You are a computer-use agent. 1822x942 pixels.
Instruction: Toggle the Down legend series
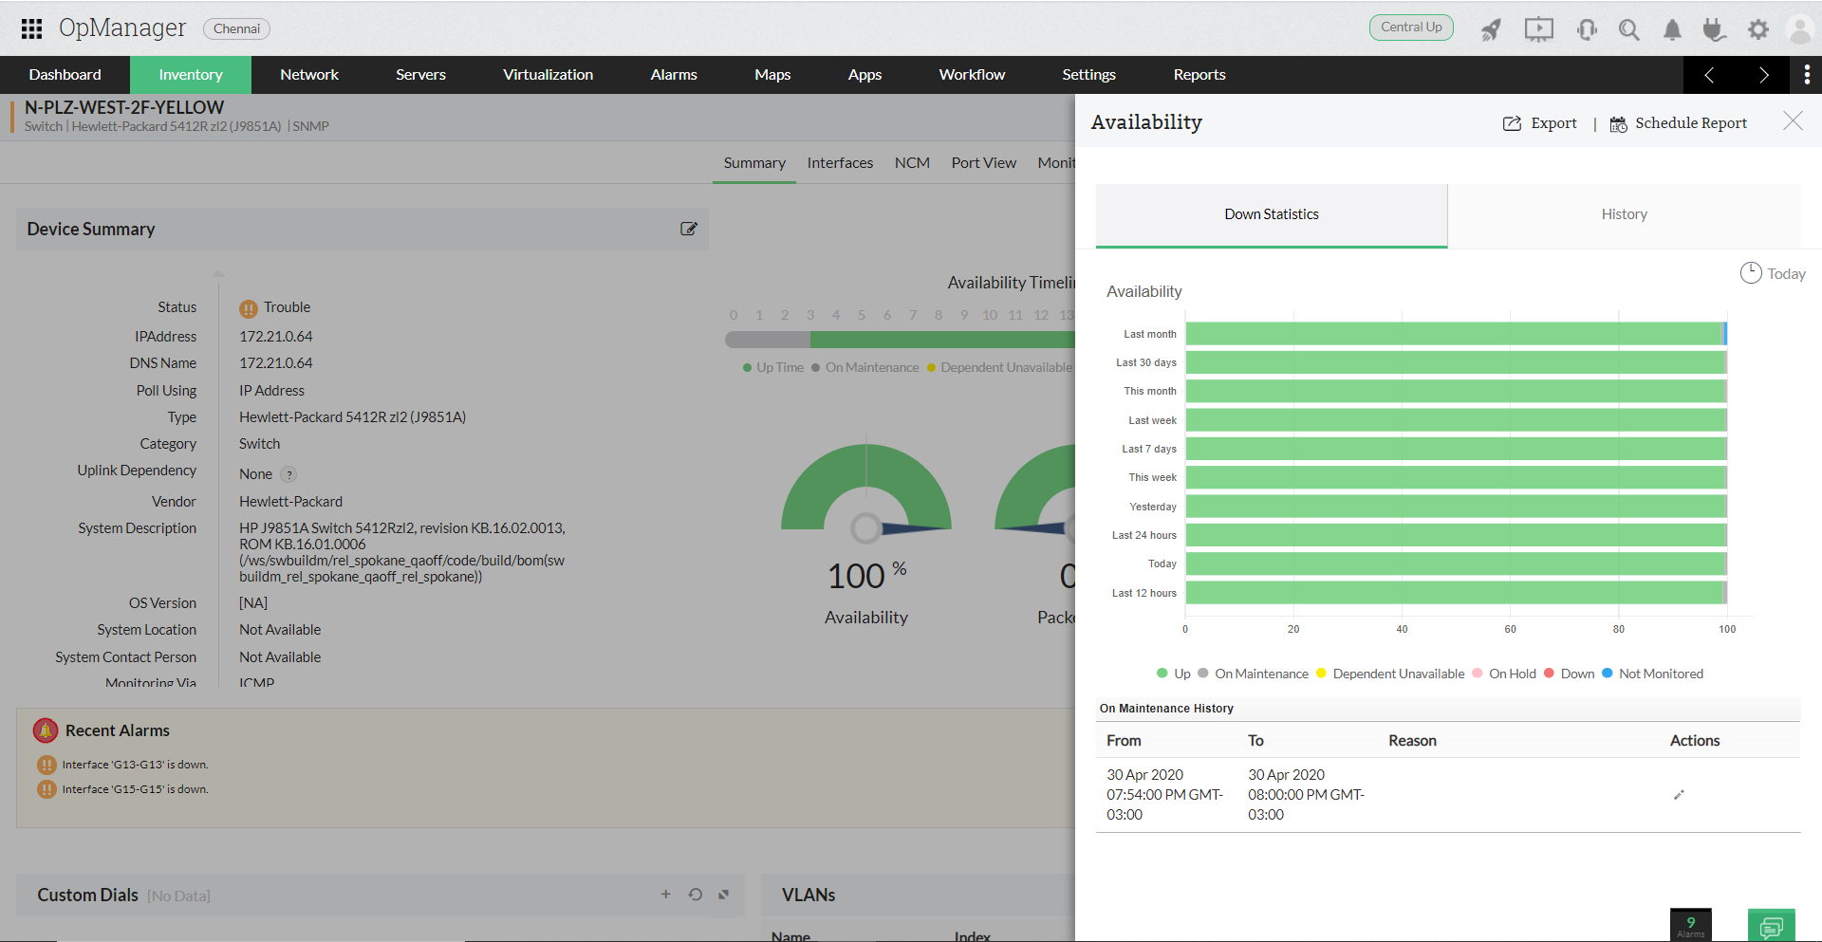coord(1570,674)
